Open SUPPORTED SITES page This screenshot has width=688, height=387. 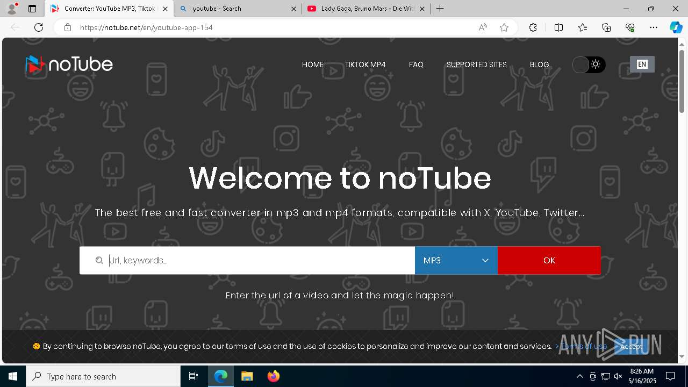pos(476,64)
